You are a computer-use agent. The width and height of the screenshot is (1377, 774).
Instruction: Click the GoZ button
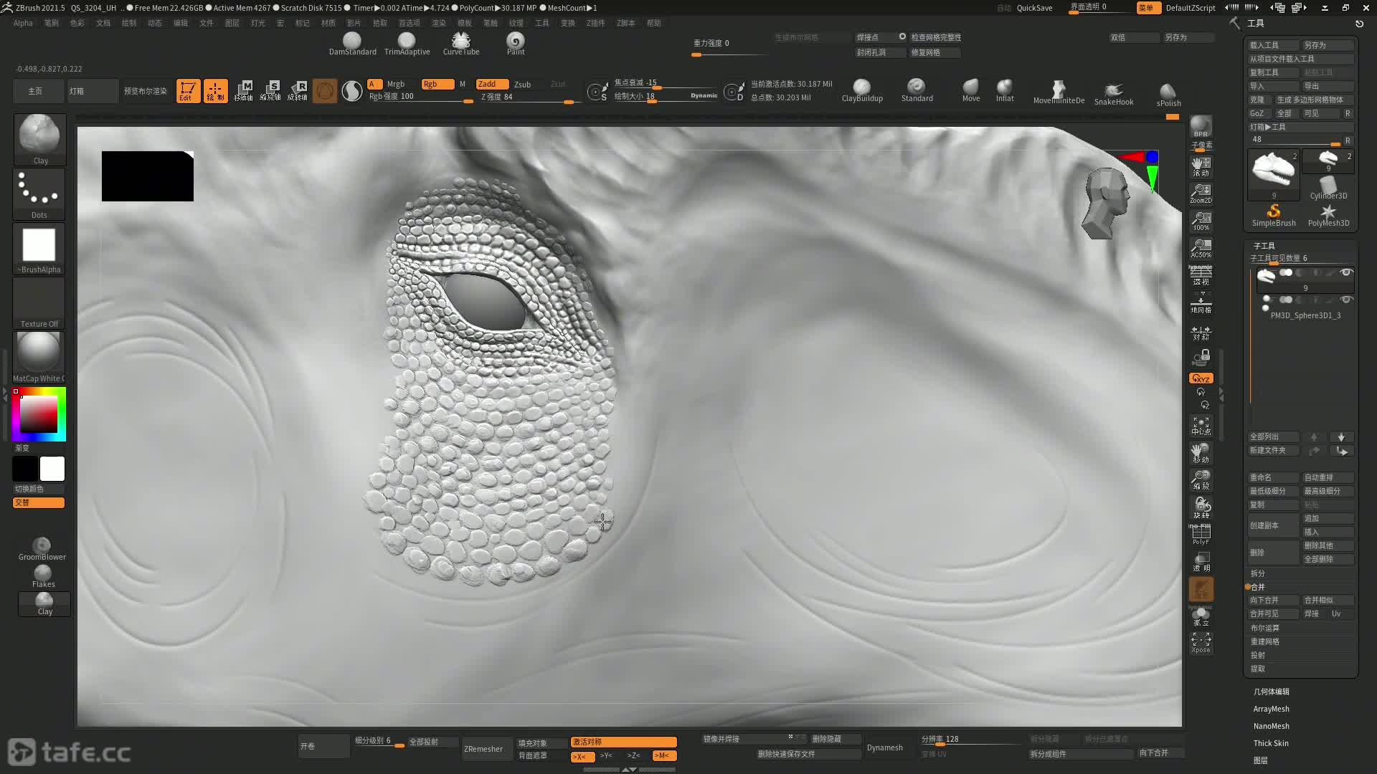pyautogui.click(x=1259, y=113)
